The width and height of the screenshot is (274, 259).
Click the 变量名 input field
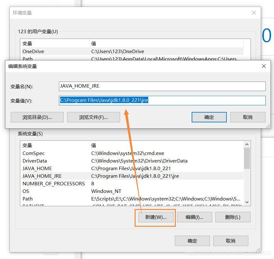[x=162, y=86]
